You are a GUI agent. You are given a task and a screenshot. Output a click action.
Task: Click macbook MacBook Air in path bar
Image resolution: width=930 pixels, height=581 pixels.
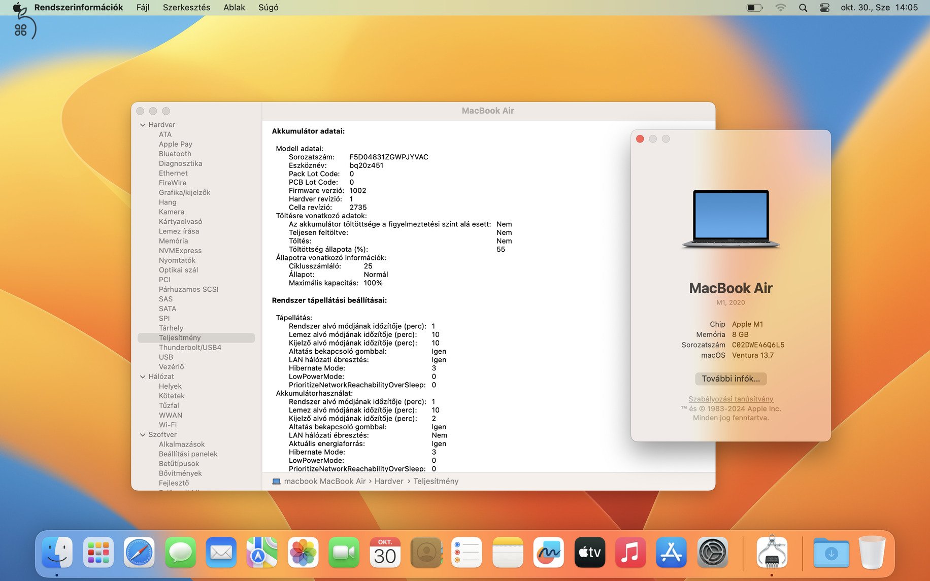pos(325,482)
